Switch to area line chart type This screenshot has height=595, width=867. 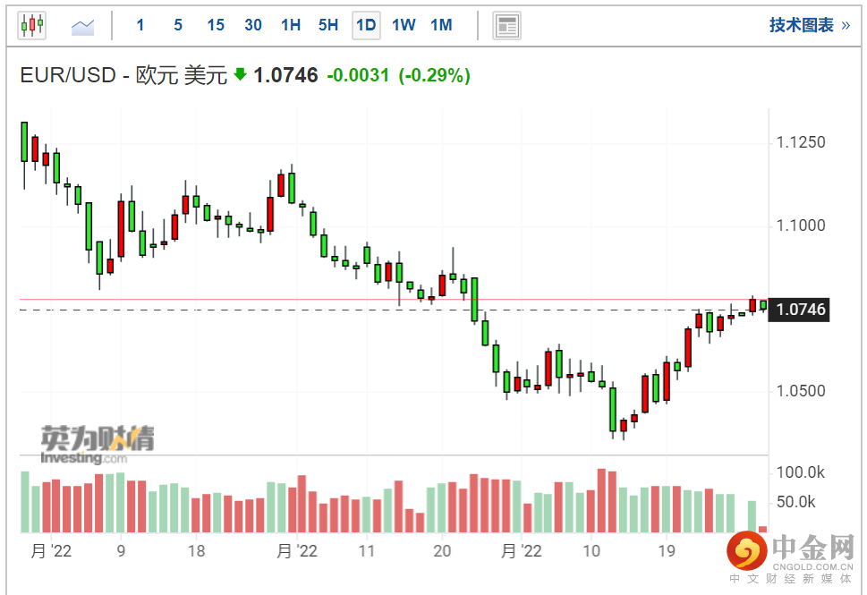click(x=83, y=26)
